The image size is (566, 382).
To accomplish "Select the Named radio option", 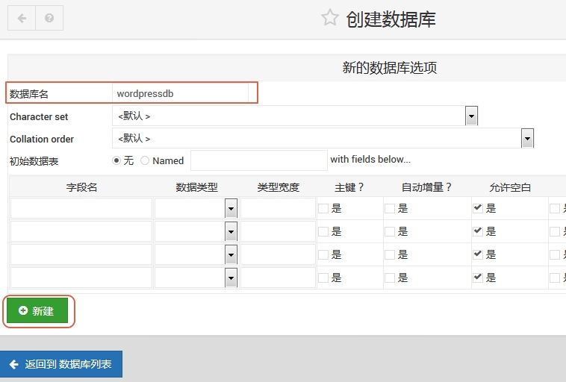I will (145, 160).
